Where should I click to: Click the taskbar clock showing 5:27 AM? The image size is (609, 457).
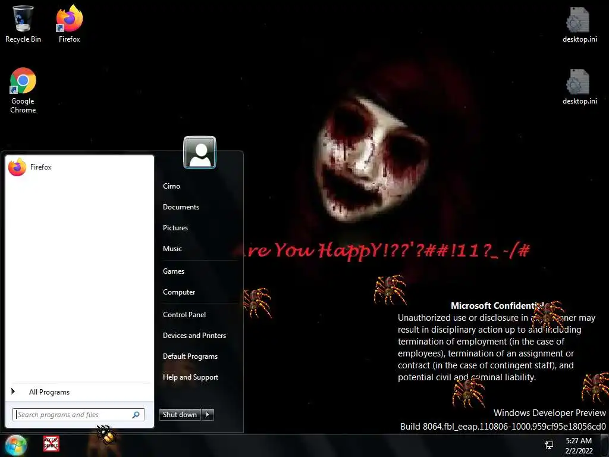pyautogui.click(x=579, y=446)
